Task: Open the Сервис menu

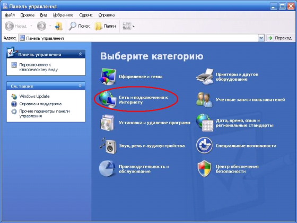Action: (86, 15)
